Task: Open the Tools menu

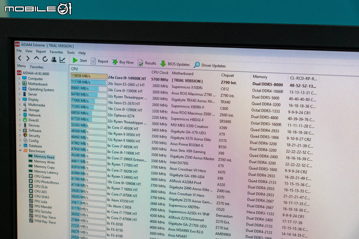Action: (71, 53)
